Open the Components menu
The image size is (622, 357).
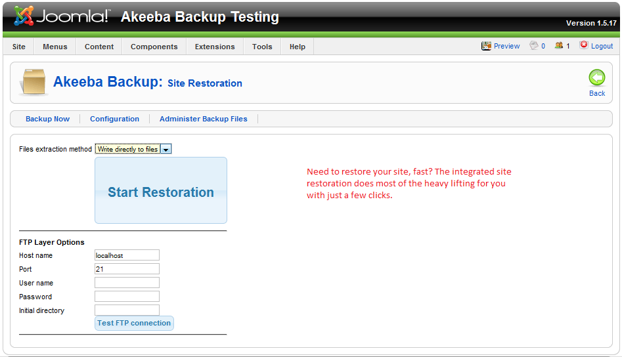154,47
